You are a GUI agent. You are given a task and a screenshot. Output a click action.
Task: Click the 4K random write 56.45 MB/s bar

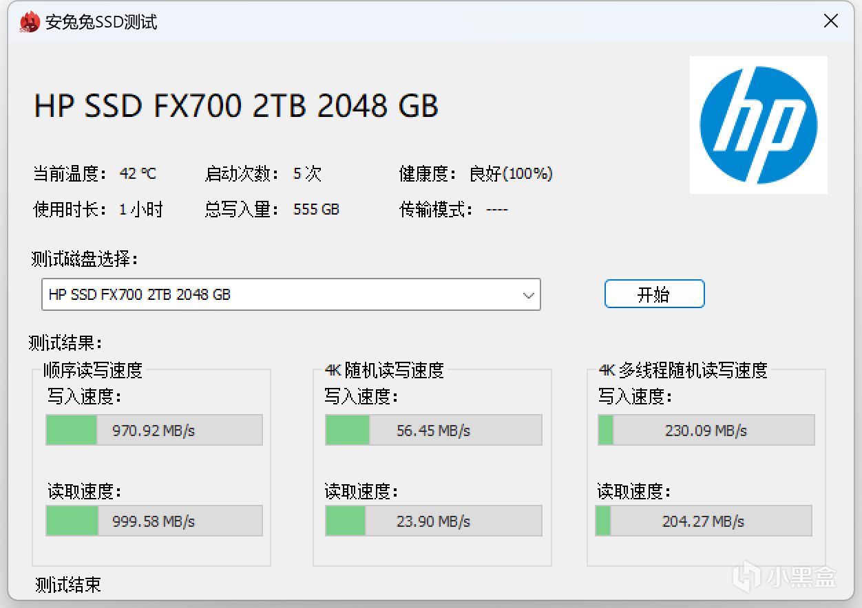[x=433, y=431]
